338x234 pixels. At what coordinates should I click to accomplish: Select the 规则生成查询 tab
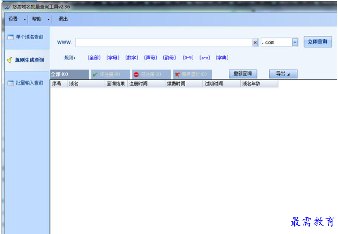pyautogui.click(x=27, y=60)
